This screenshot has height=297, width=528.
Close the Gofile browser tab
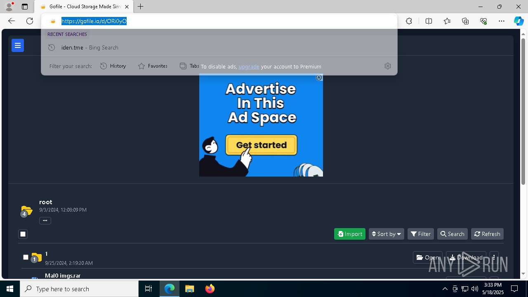[x=127, y=7]
